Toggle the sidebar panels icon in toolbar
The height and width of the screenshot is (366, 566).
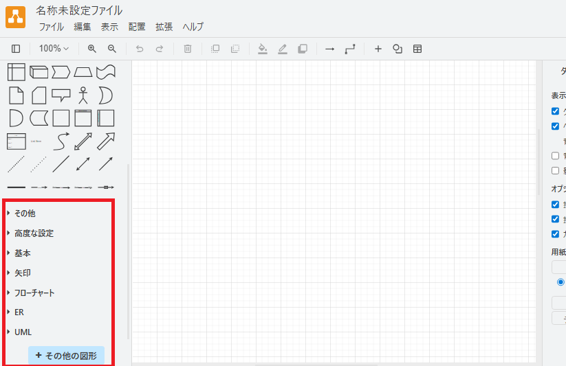pyautogui.click(x=16, y=49)
